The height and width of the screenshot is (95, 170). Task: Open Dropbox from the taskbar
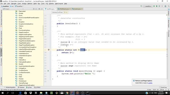point(31,93)
